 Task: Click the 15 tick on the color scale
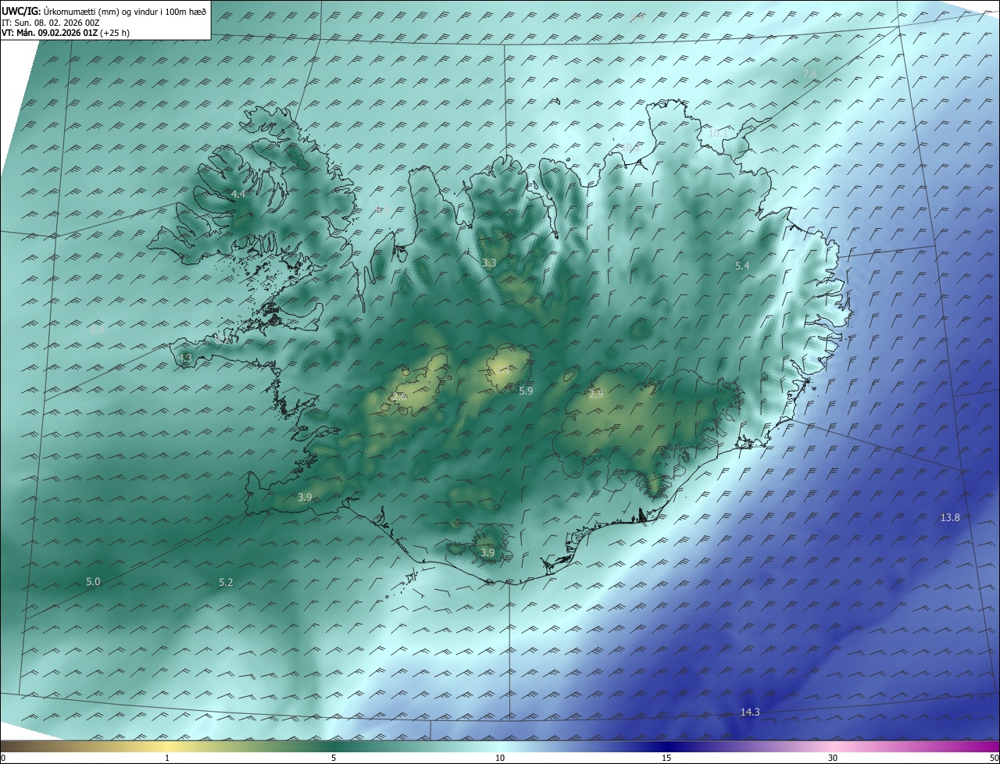point(666,758)
